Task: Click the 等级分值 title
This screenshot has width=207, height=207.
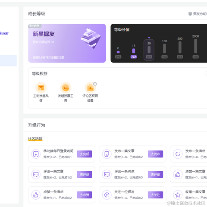Action: pos(122,30)
